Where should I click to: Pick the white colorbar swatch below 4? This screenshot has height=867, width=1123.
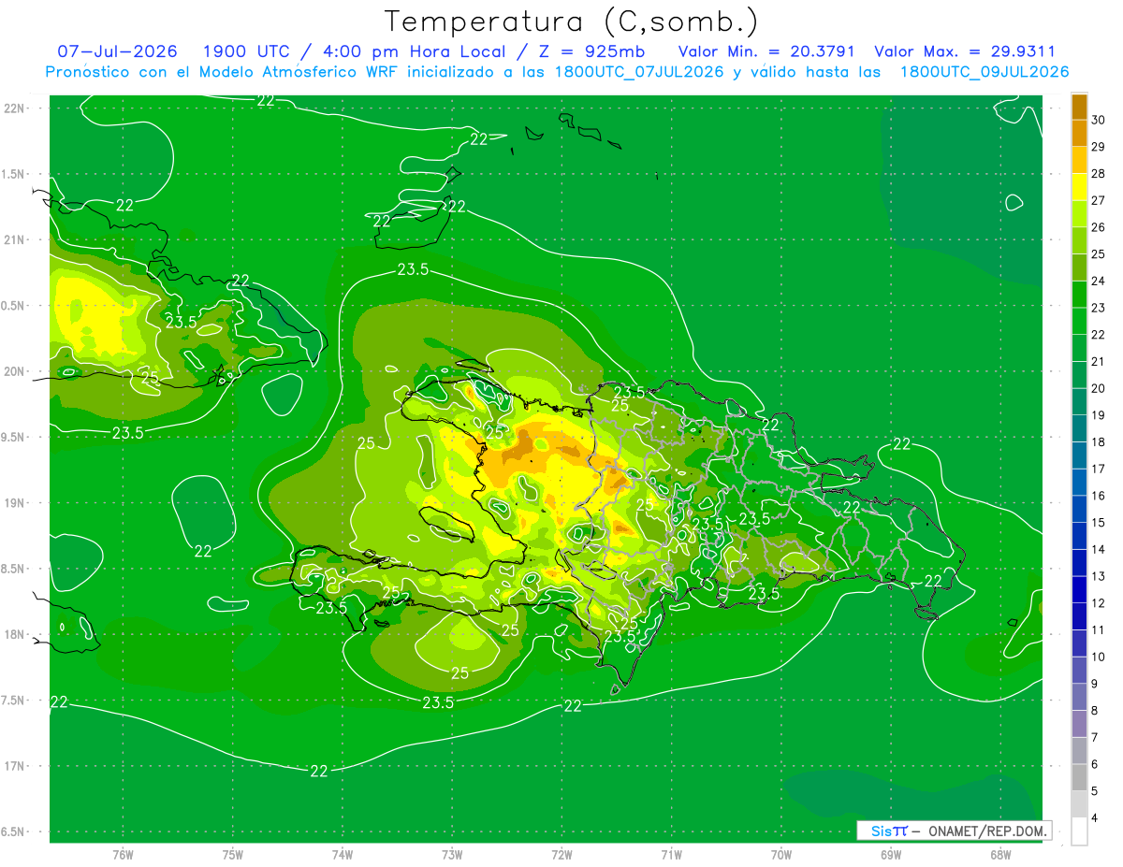tap(1079, 831)
